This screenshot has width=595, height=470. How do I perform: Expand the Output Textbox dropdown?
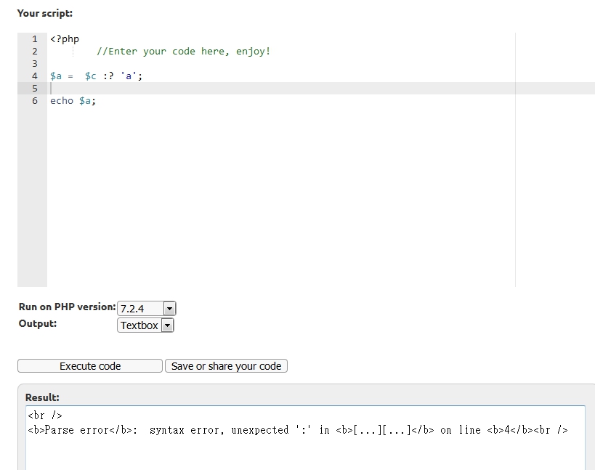[145, 325]
